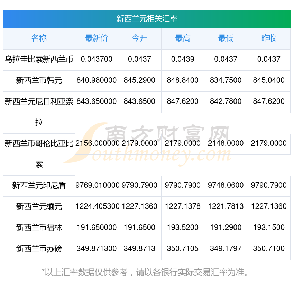Select the 新西兰币哥伦比亚比索 row label

[39, 153]
